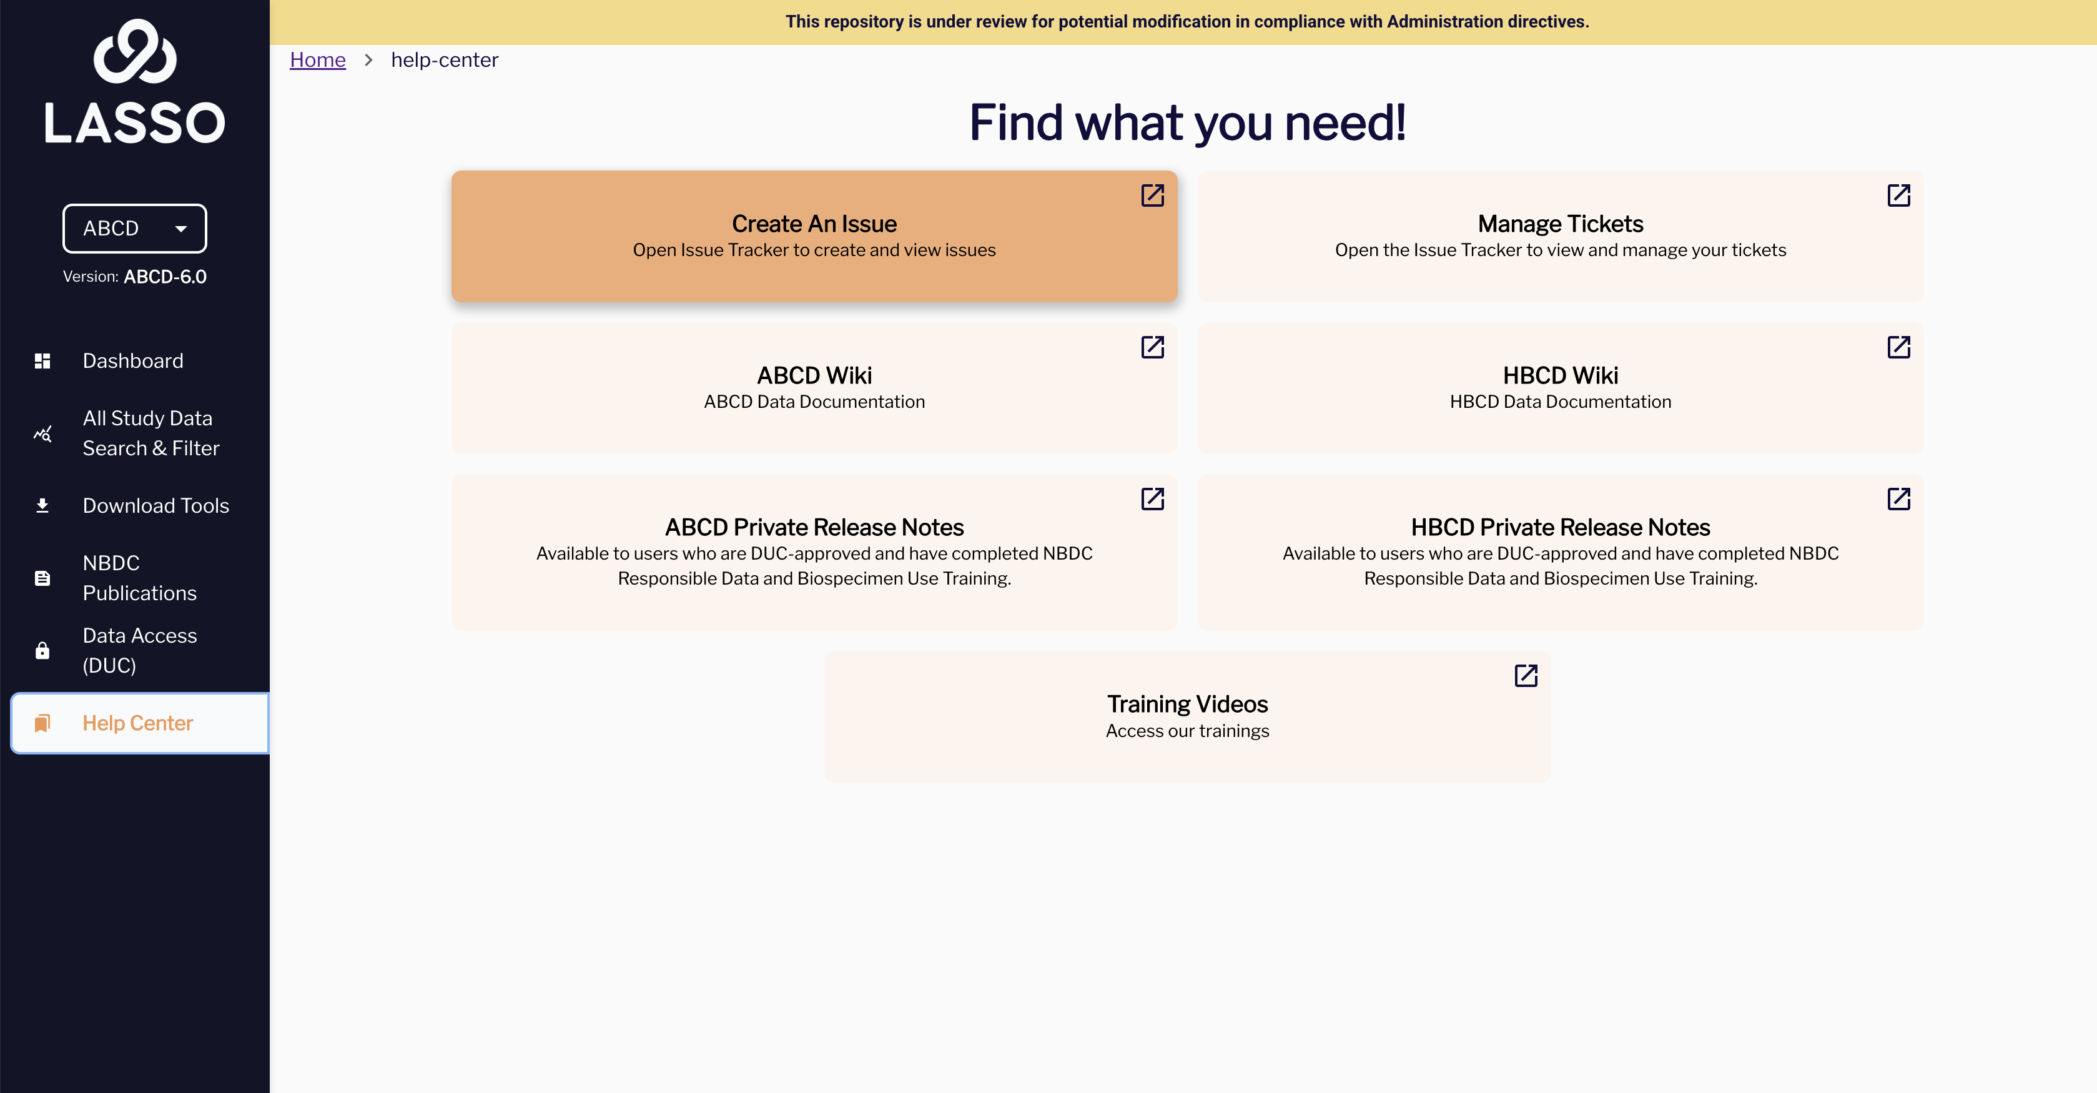Click the 'Find what you need!' heading
2097x1093 pixels.
coord(1187,123)
